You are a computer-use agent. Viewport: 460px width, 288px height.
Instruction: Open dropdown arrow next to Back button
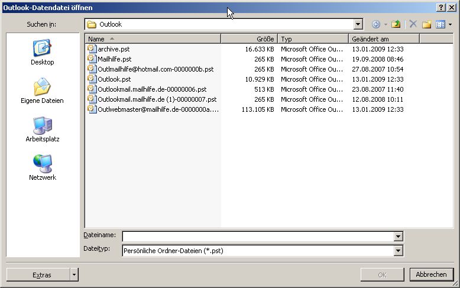click(386, 25)
